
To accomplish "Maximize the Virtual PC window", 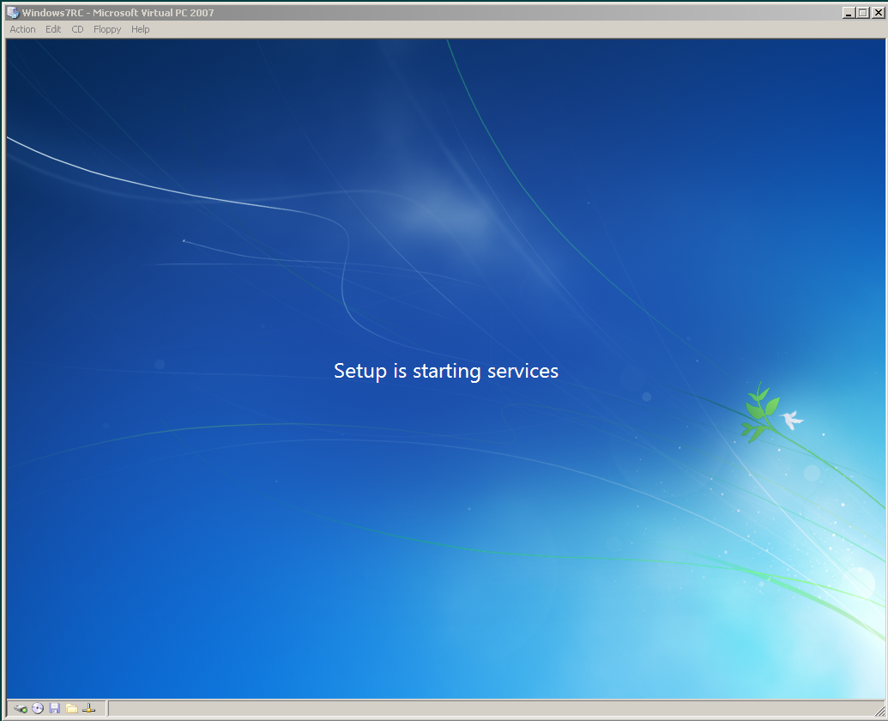I will click(x=862, y=13).
